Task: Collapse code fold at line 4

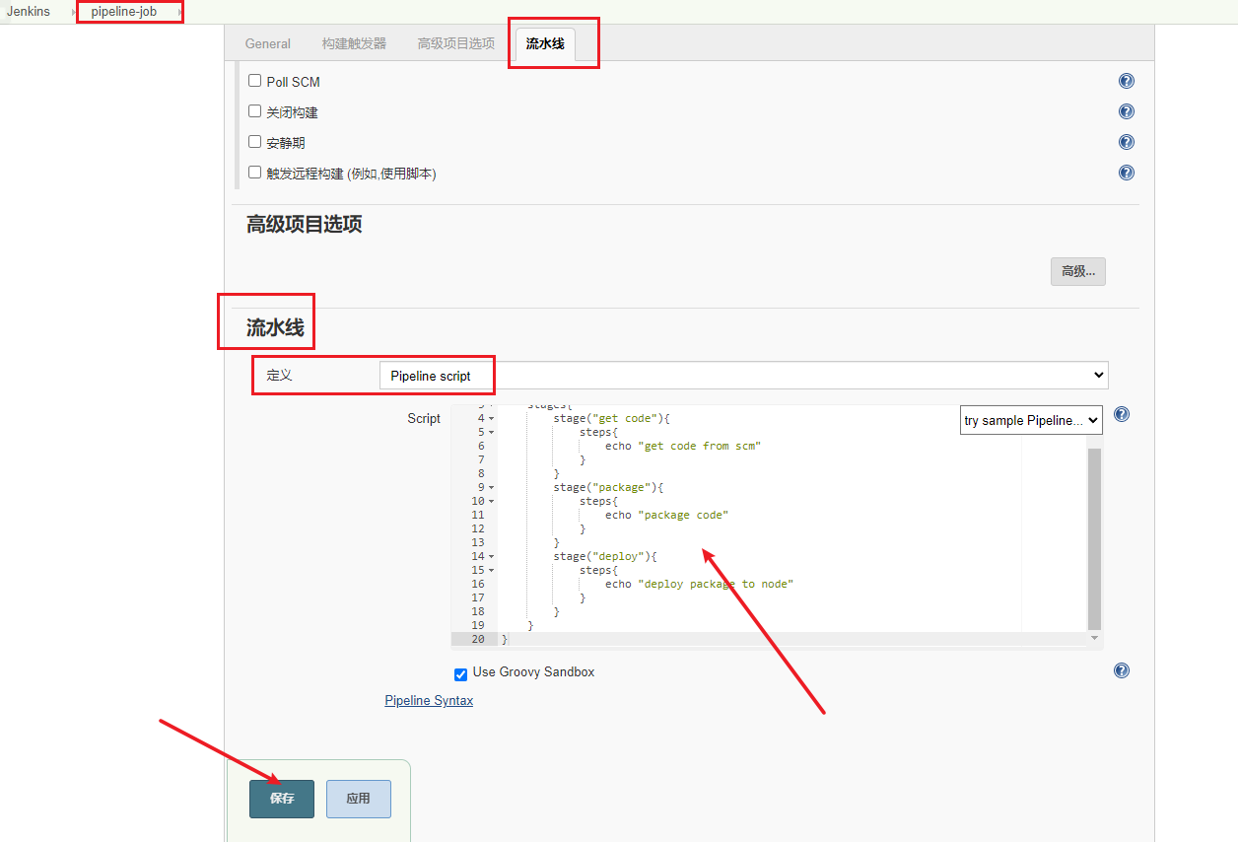Action: (x=491, y=418)
